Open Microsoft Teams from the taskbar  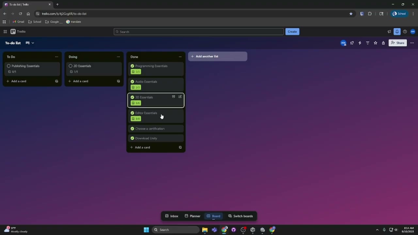pyautogui.click(x=214, y=230)
